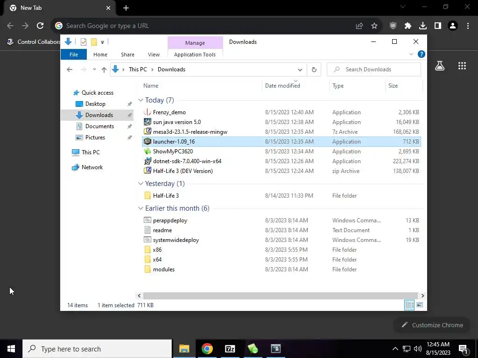
Task: Sort by Type column header
Action: 357,86
